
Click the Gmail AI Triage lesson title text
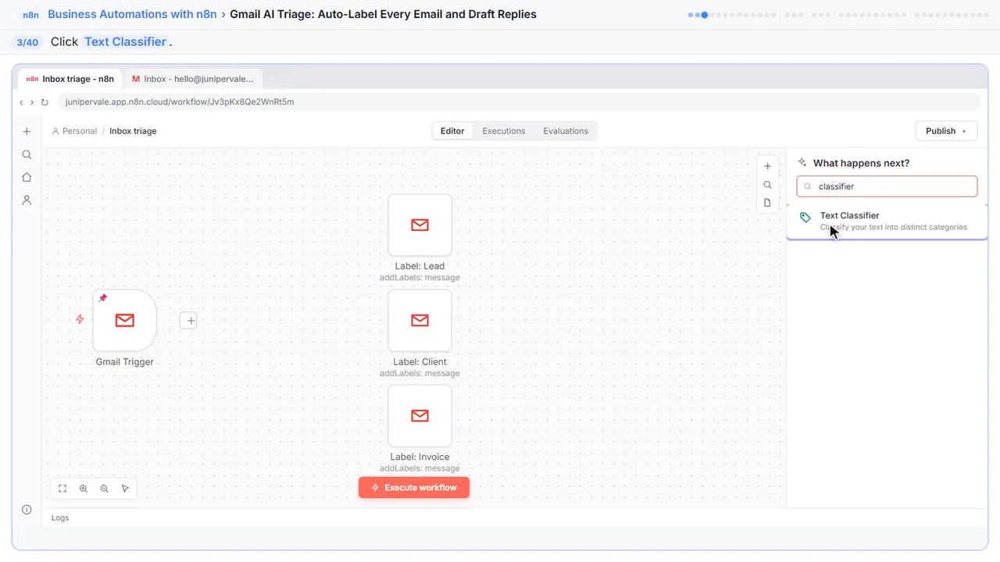383,14
